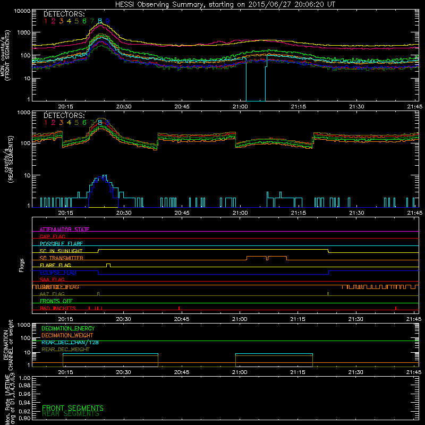Click the 1.00 tick on the livetime axis
Screen dimensions: 425x425
pos(24,378)
